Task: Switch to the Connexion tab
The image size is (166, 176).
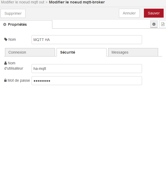Action: pos(30,52)
